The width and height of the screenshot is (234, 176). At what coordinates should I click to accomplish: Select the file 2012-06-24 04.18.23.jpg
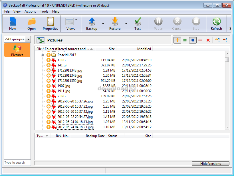pos(75,127)
